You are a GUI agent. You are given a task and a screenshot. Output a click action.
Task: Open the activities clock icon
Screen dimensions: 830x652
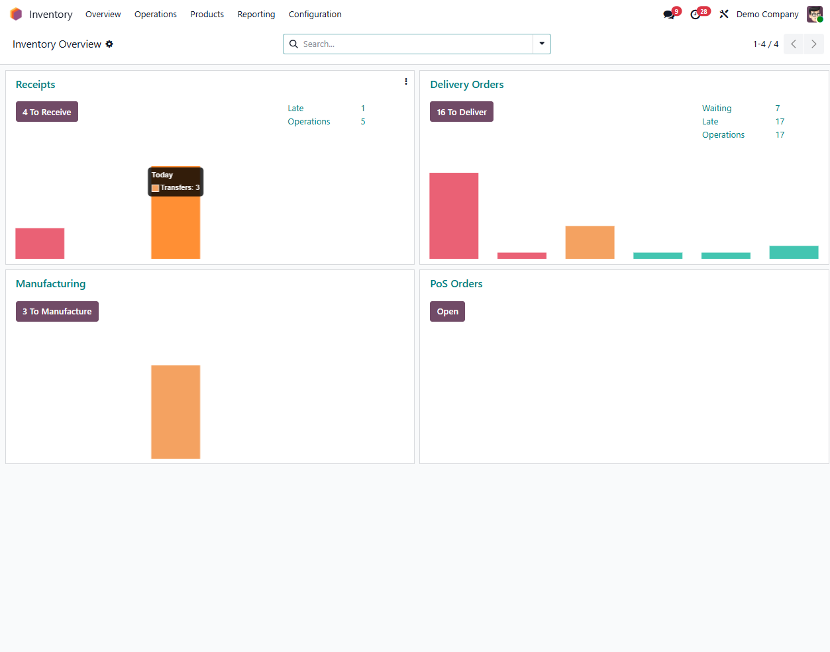[696, 15]
